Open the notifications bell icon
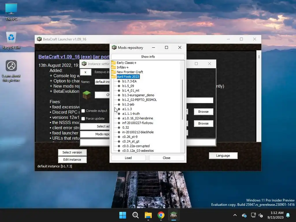 pyautogui.click(x=288, y=215)
